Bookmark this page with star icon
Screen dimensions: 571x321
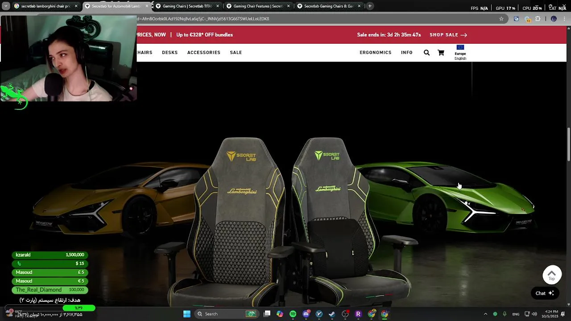tap(501, 19)
